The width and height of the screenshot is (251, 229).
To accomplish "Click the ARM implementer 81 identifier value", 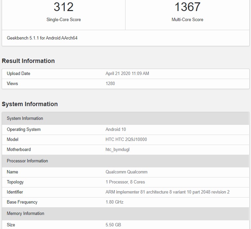I will [x=167, y=192].
